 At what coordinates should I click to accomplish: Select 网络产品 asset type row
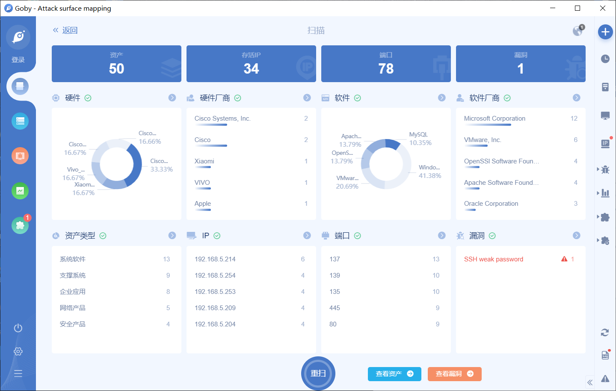point(116,308)
